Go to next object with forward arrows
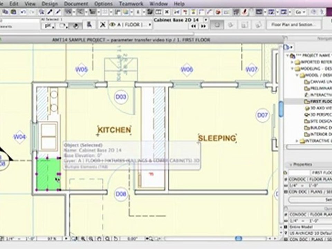Screen dimensions: 332x249 203,26
